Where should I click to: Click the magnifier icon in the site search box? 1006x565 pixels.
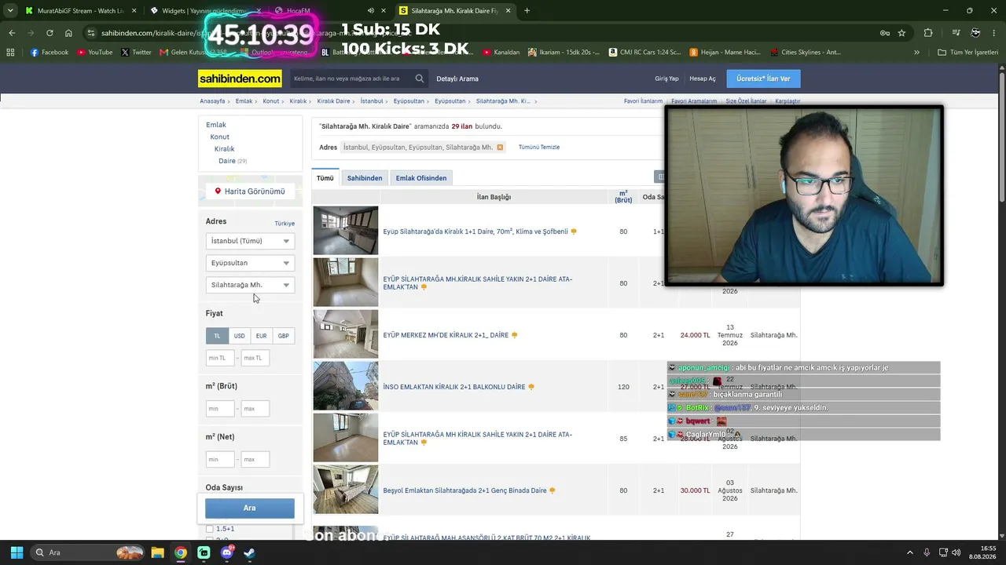point(420,78)
